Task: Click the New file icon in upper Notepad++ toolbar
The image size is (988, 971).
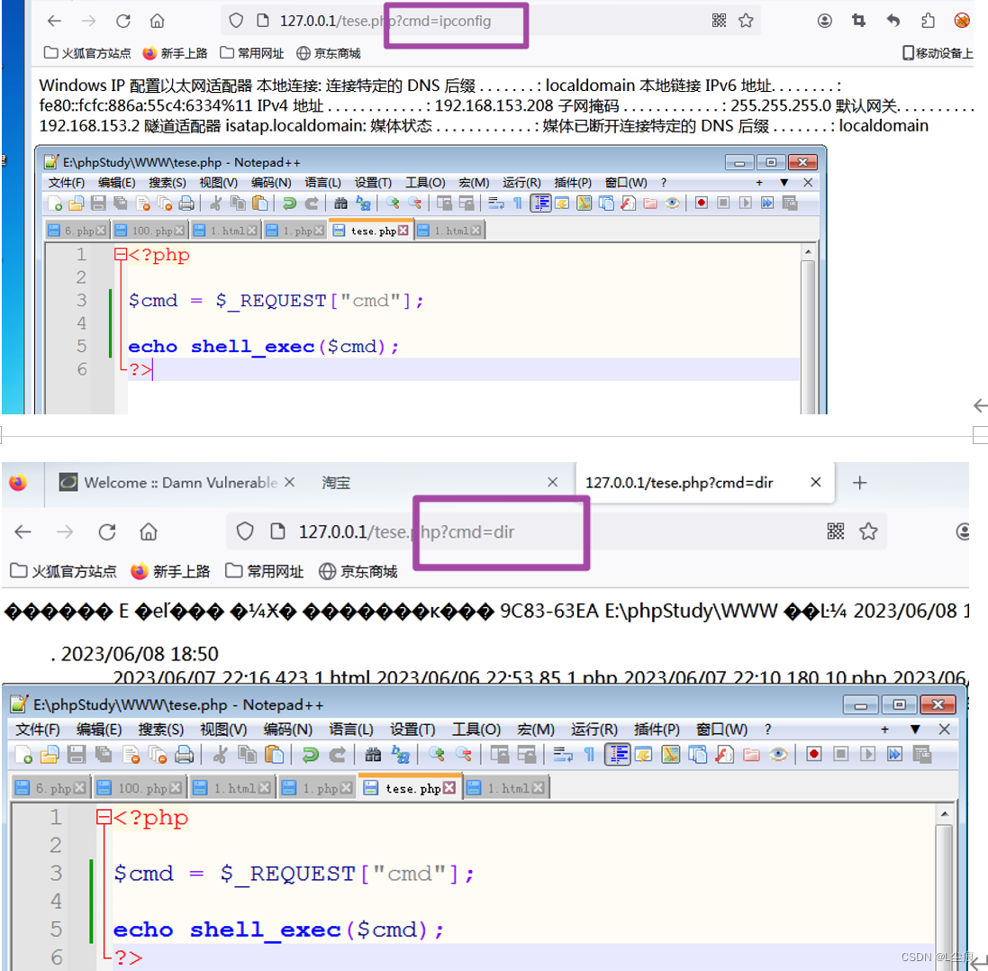Action: point(55,203)
